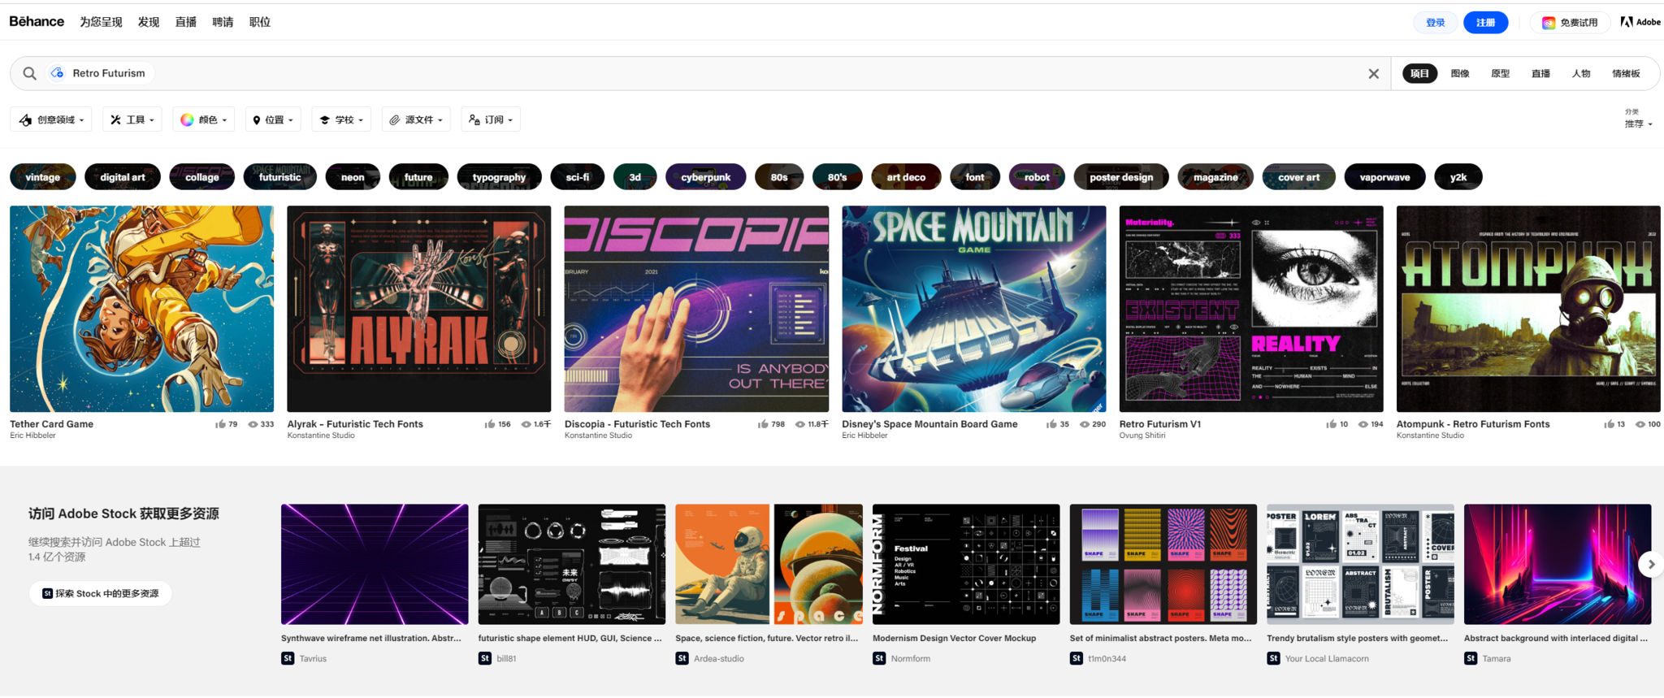Click the 登录 login button
Viewport: 1664px width, 698px height.
[1436, 23]
